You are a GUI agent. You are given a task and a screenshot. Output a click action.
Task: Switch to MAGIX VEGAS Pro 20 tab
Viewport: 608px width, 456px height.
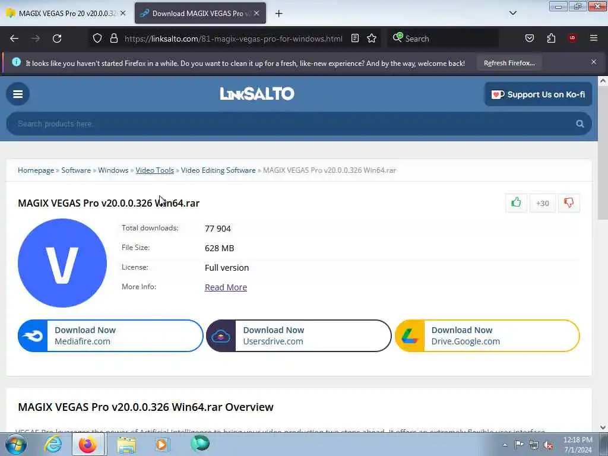(x=66, y=13)
